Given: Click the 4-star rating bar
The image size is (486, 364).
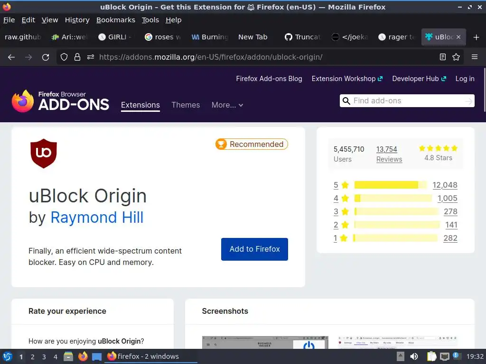Looking at the screenshot, I should pos(393,199).
